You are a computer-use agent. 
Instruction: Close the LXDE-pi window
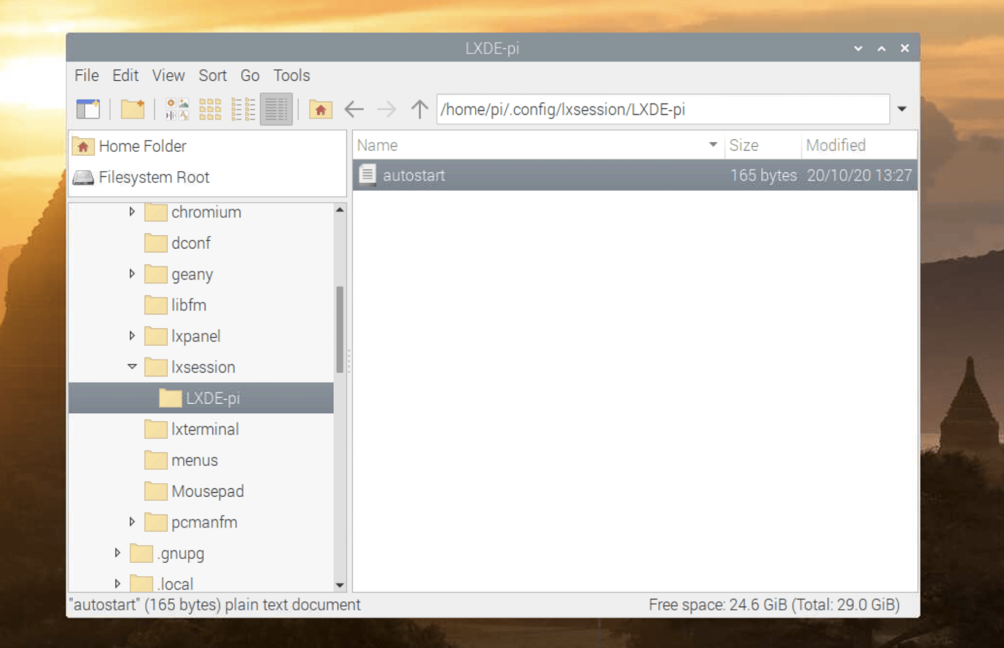pyautogui.click(x=905, y=48)
